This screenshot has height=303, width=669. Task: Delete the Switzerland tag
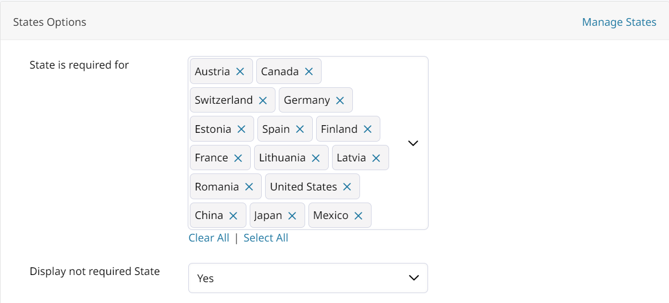tap(262, 100)
